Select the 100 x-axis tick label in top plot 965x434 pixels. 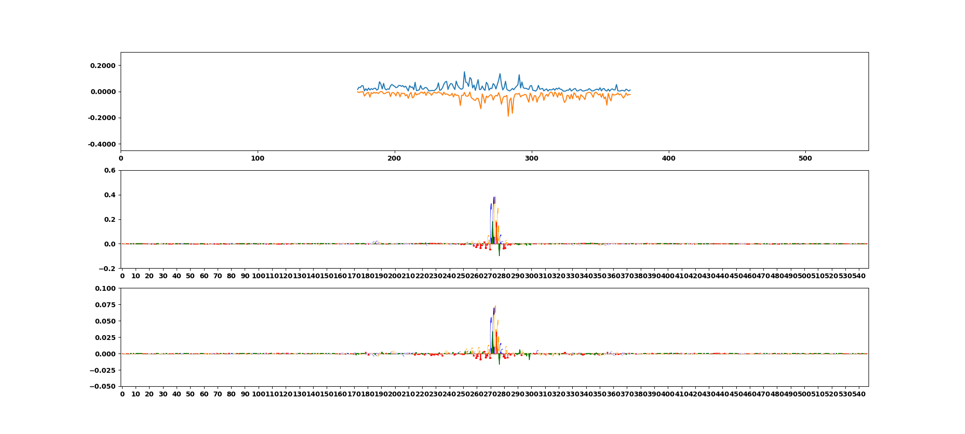(258, 158)
